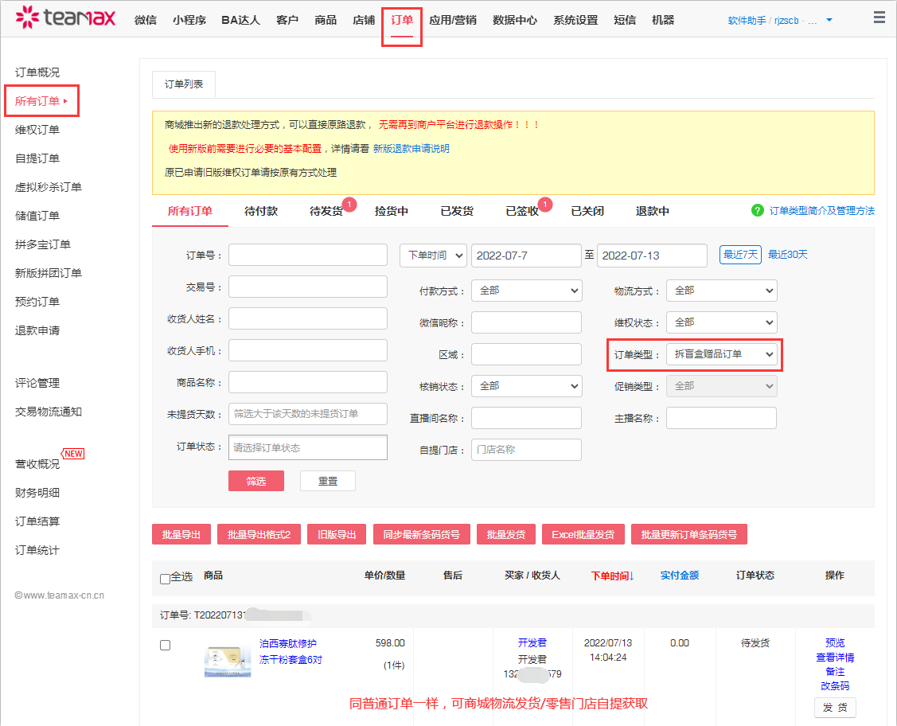The height and width of the screenshot is (726, 897).
Task: Click the 重置 reset button
Action: [x=327, y=481]
